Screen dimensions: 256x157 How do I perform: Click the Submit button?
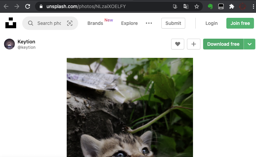click(173, 23)
